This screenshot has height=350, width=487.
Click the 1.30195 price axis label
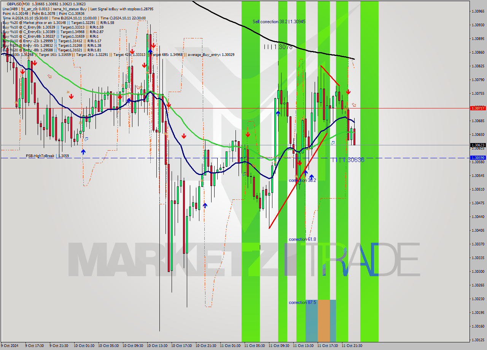pyautogui.click(x=477, y=313)
